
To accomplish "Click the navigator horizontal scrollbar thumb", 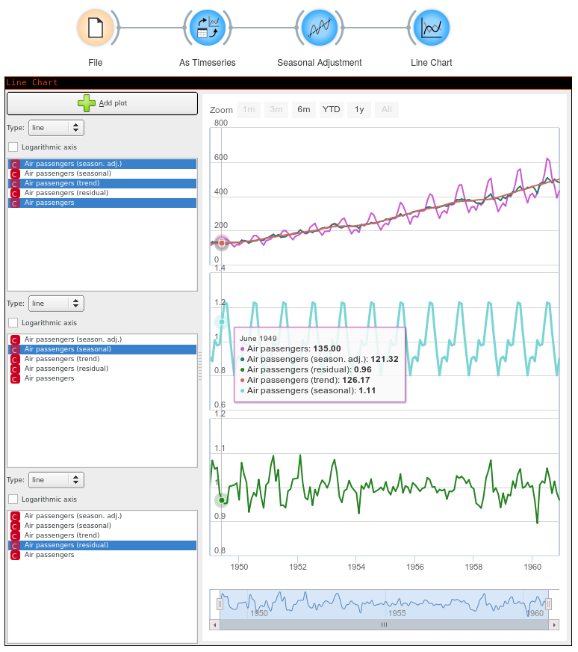I will 384,624.
